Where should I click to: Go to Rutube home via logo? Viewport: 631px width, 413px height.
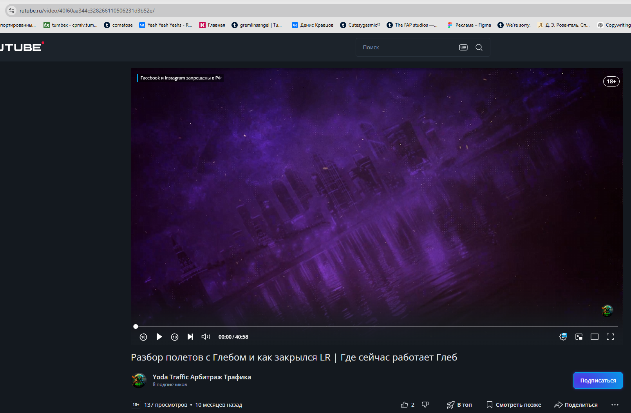tap(22, 47)
